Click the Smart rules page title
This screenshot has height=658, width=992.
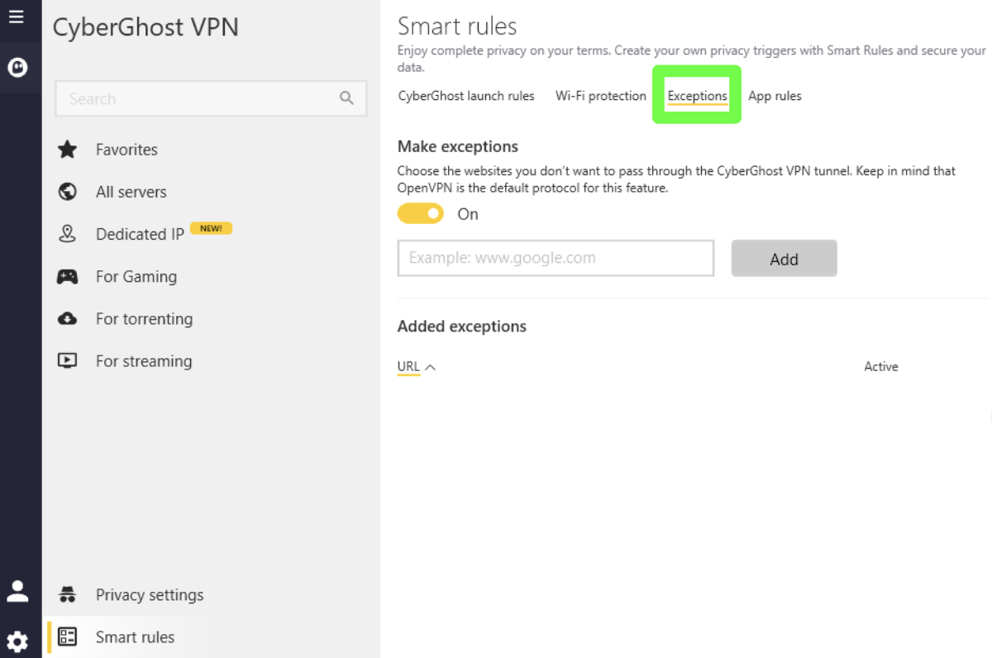coord(457,26)
